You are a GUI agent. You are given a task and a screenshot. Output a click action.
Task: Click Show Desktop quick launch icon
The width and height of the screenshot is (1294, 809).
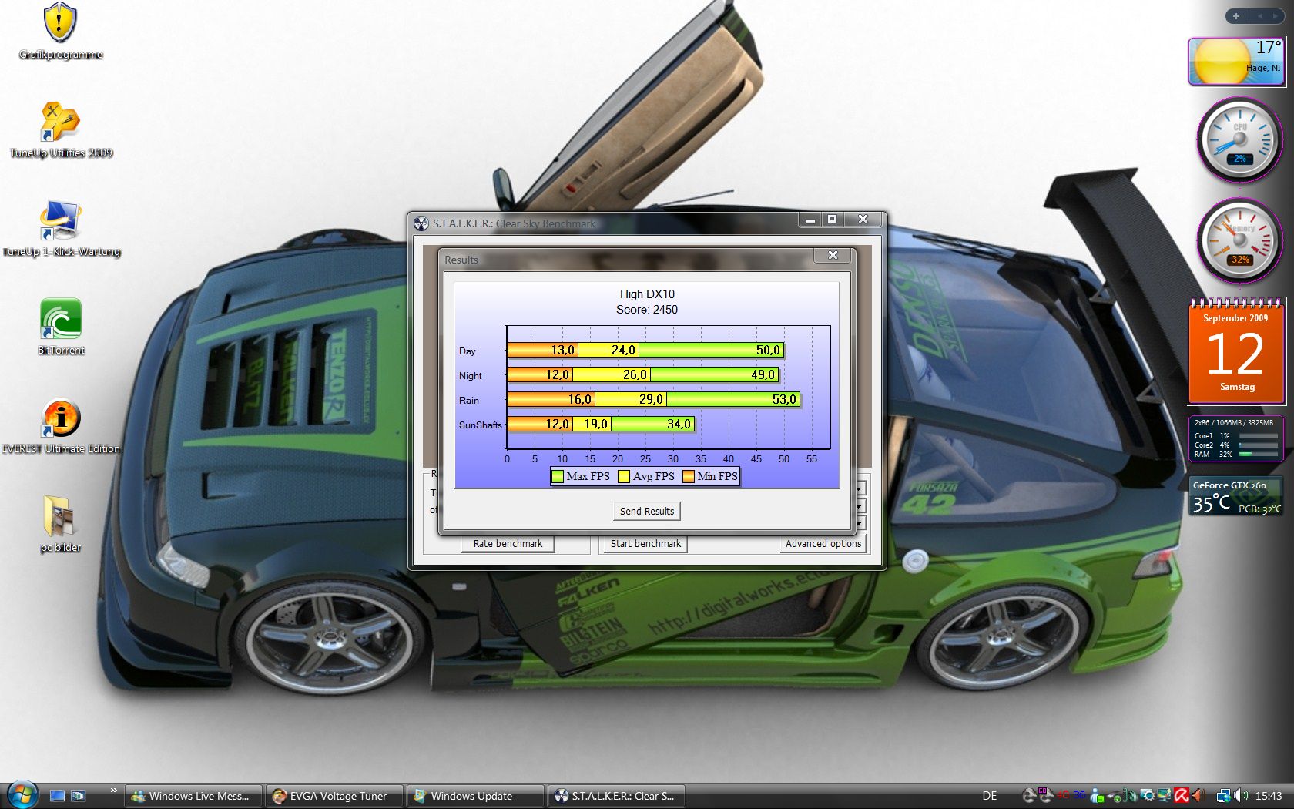tap(57, 796)
